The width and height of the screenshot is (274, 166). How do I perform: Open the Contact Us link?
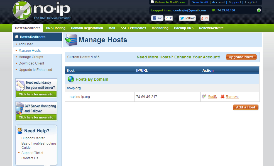30,158
